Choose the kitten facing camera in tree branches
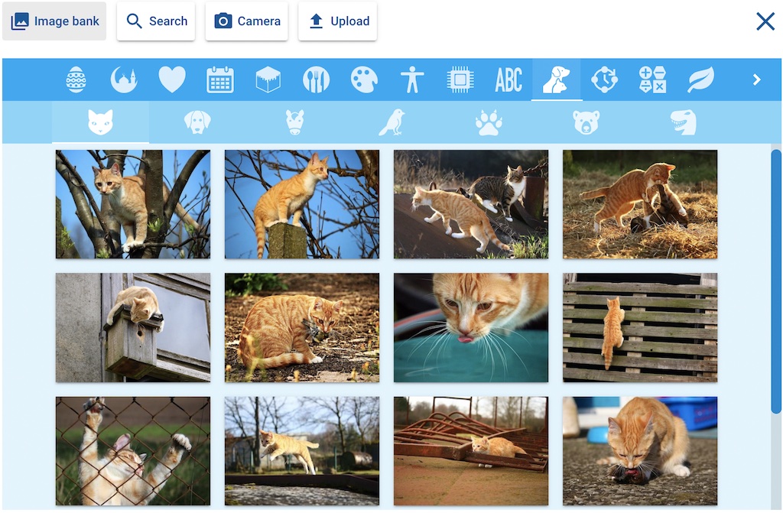 click(x=133, y=204)
